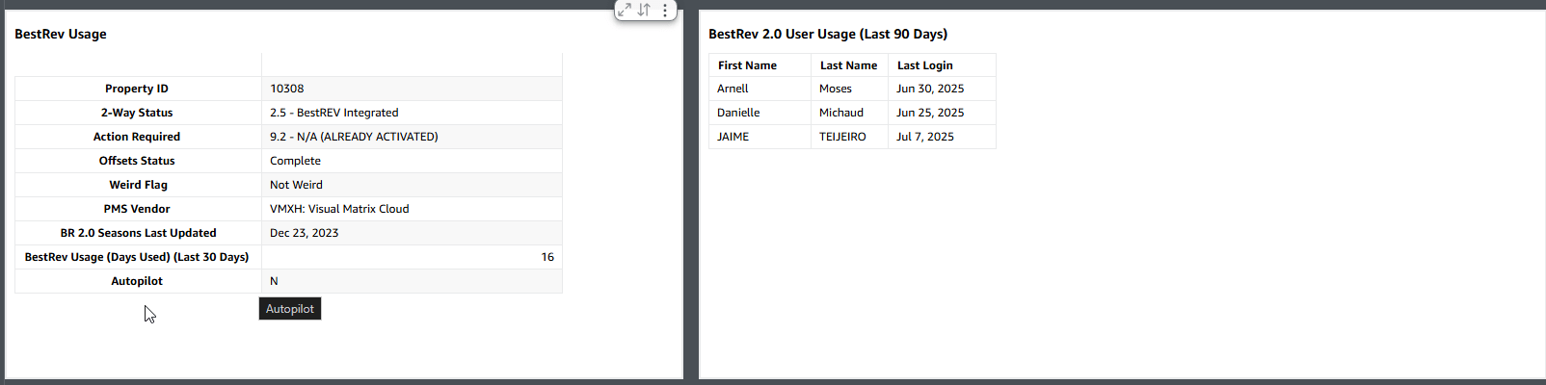The width and height of the screenshot is (1546, 385).
Task: Sort by First Name column header
Action: click(x=747, y=65)
